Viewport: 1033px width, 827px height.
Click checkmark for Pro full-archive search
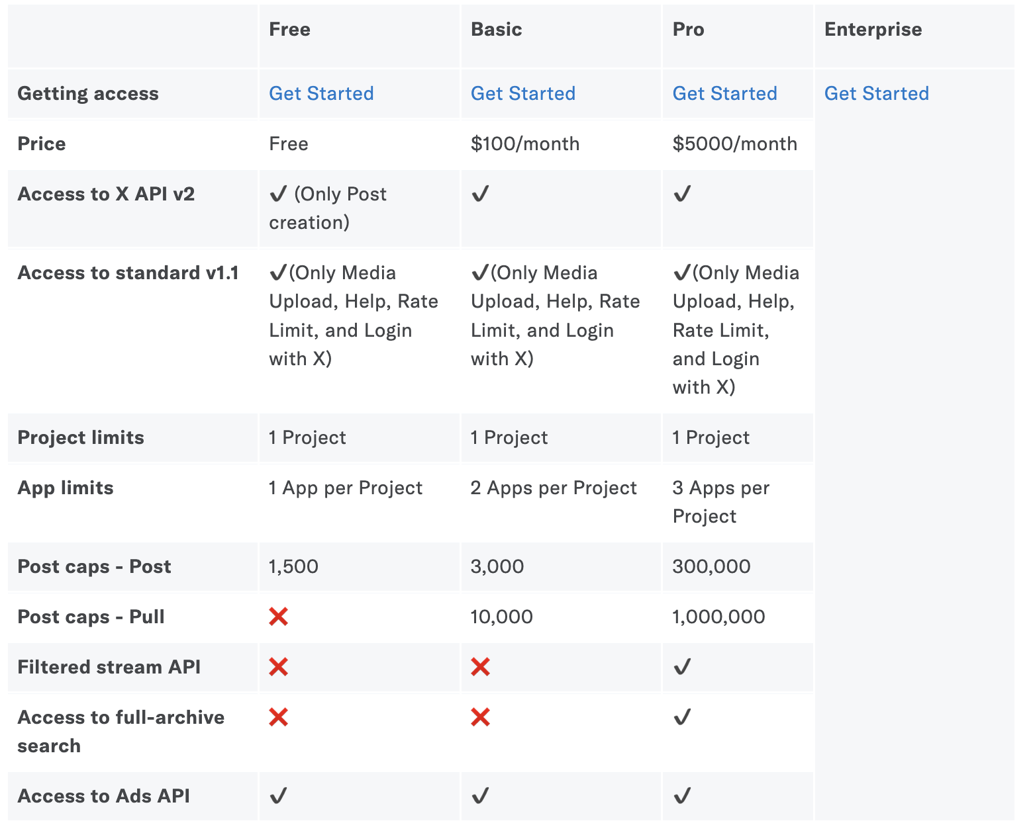tap(682, 717)
